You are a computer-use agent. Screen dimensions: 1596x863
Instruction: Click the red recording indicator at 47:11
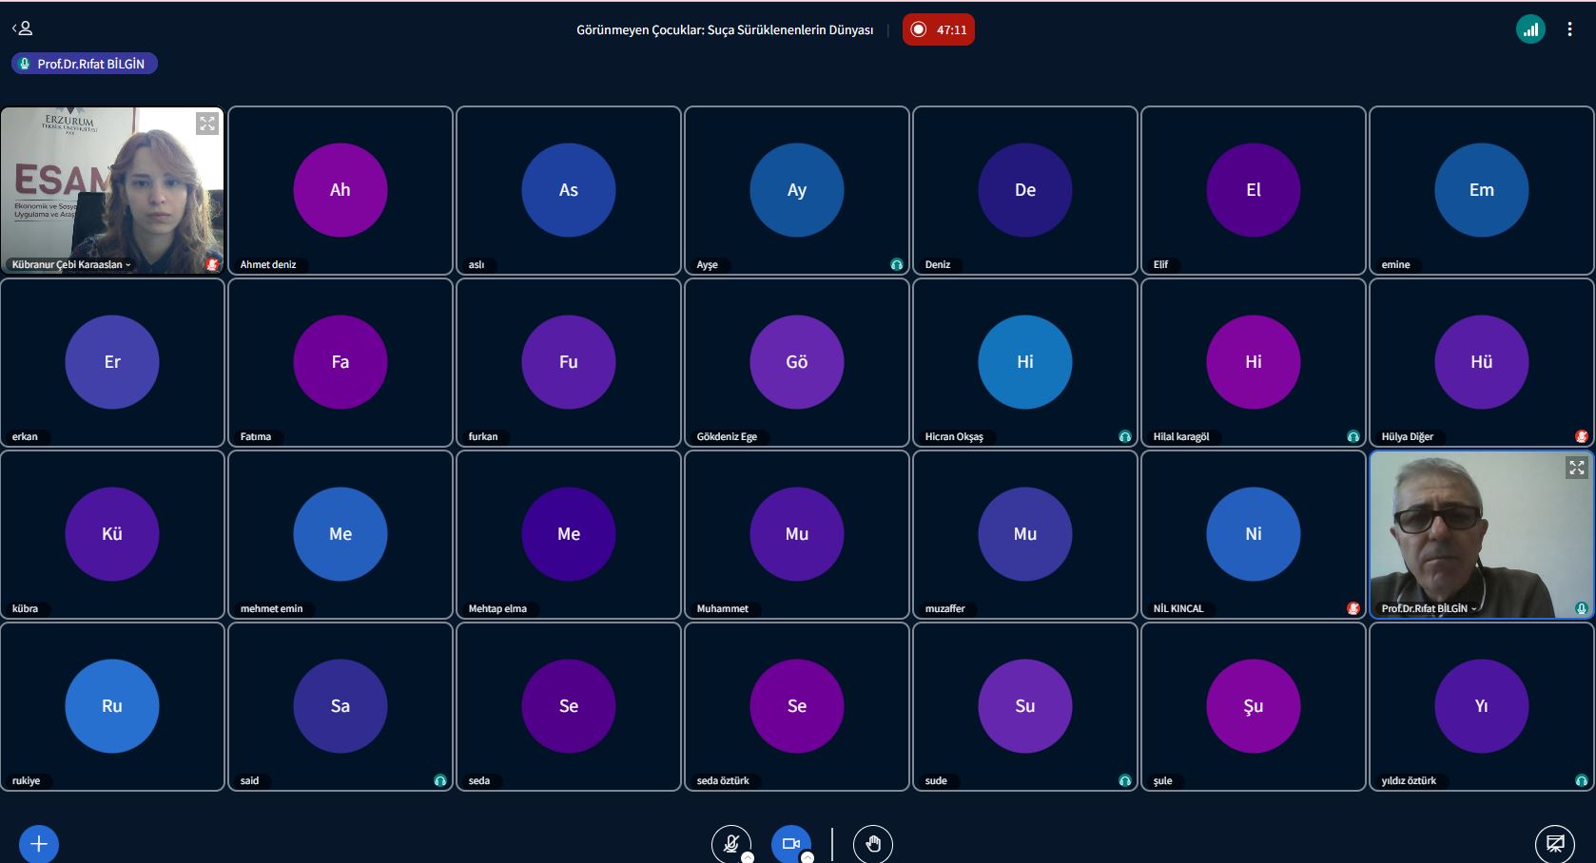point(938,29)
